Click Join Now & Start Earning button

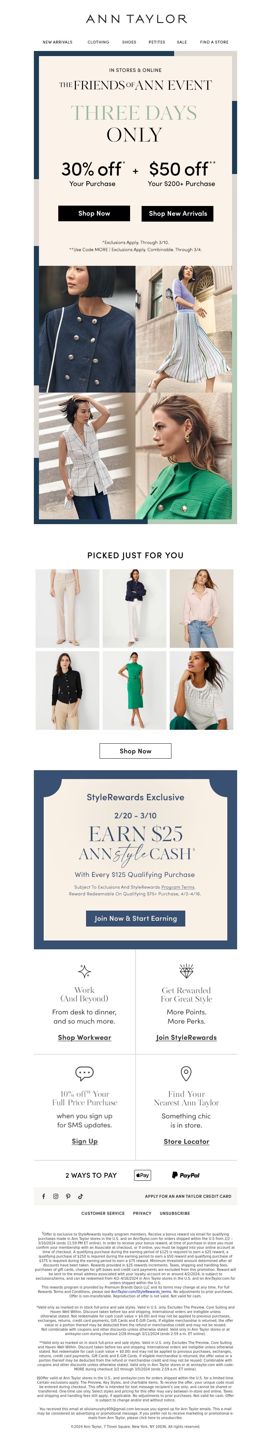(x=135, y=918)
